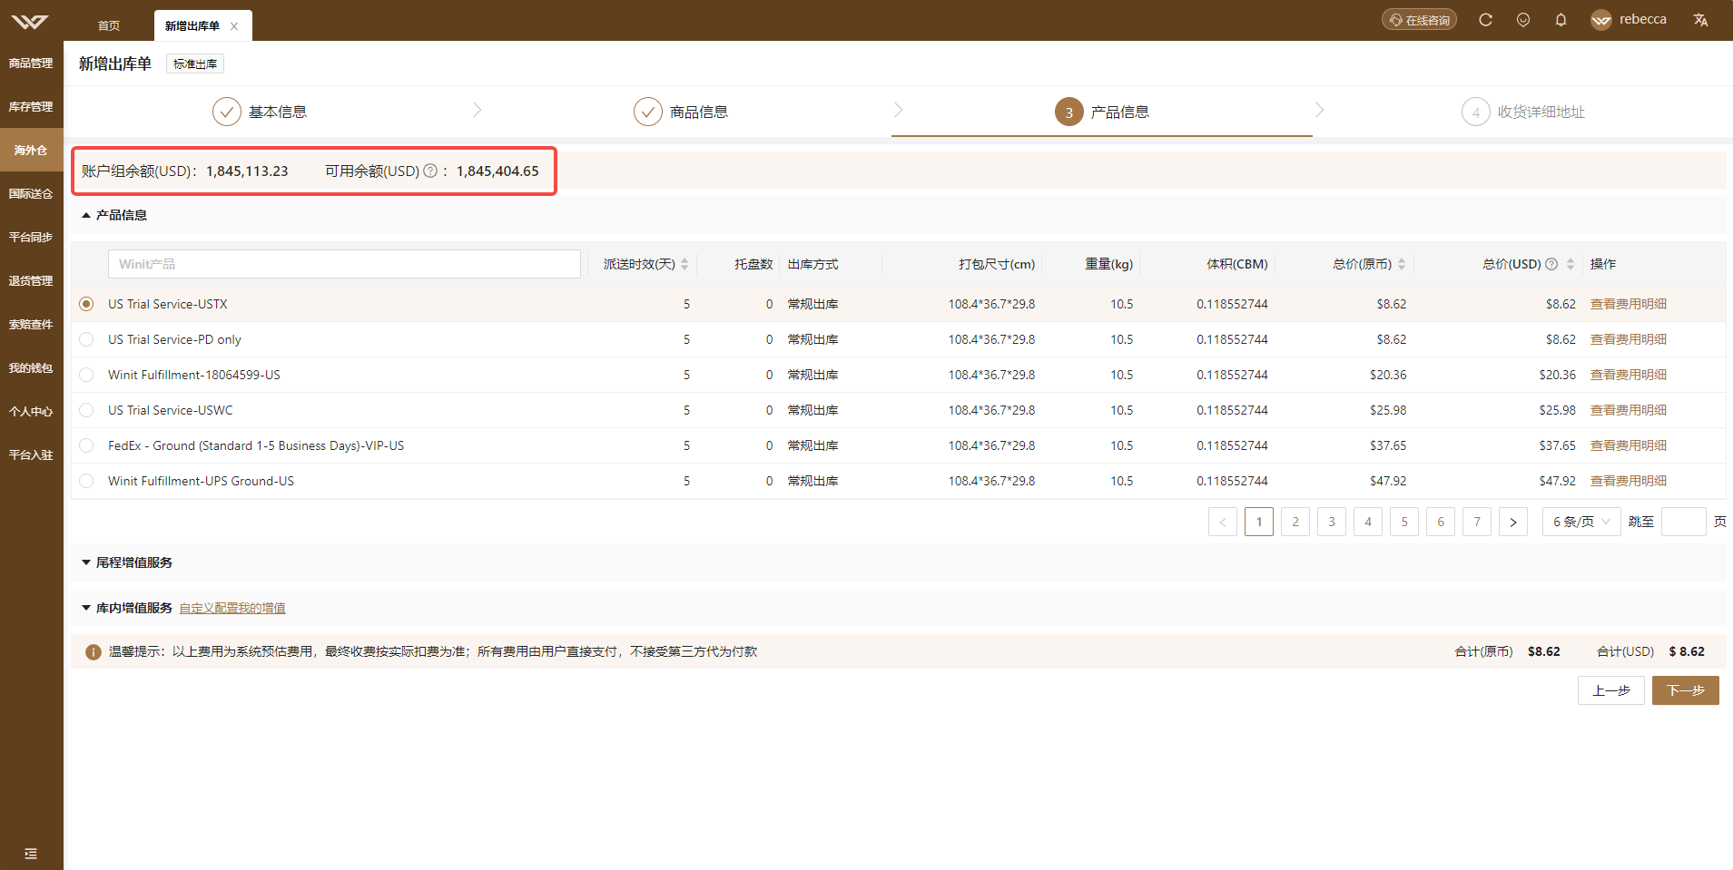Click help icon beside 总价(USD) header

(x=1551, y=264)
